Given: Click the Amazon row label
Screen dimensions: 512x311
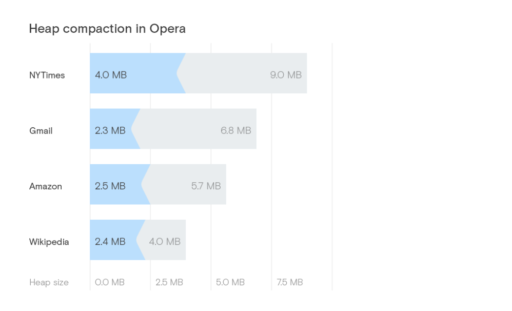Looking at the screenshot, I should pyautogui.click(x=46, y=186).
